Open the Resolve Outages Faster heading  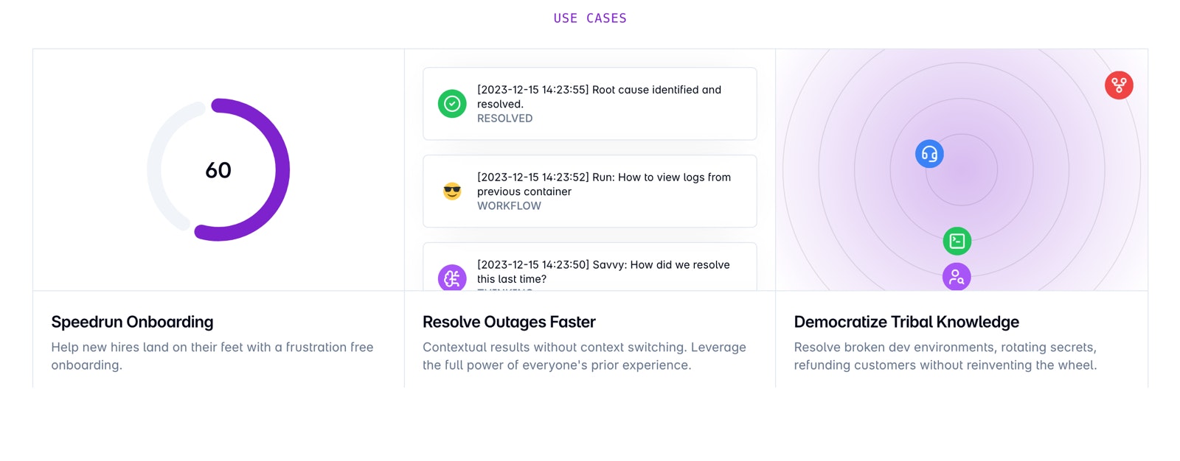click(509, 322)
